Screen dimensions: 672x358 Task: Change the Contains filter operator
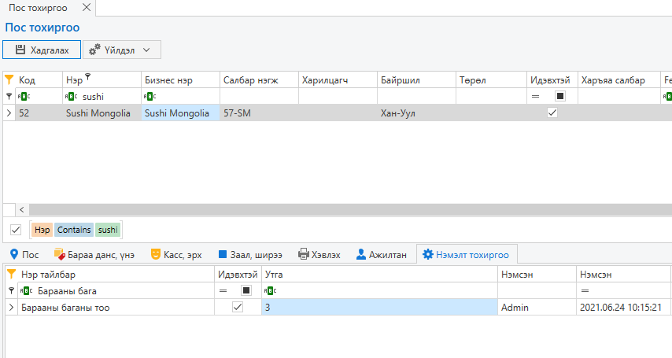click(74, 230)
